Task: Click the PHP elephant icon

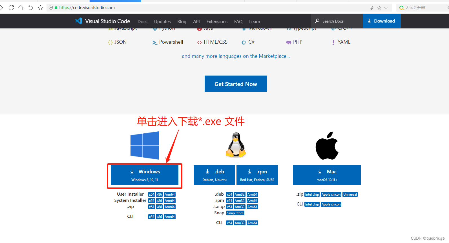Action: click(x=289, y=42)
